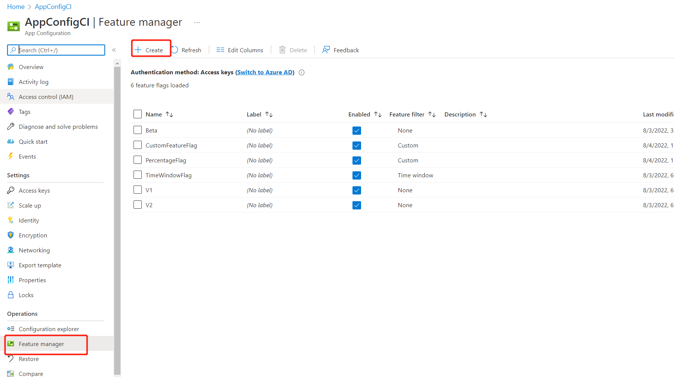
Task: Select the Beta feature flag checkbox
Action: click(138, 130)
